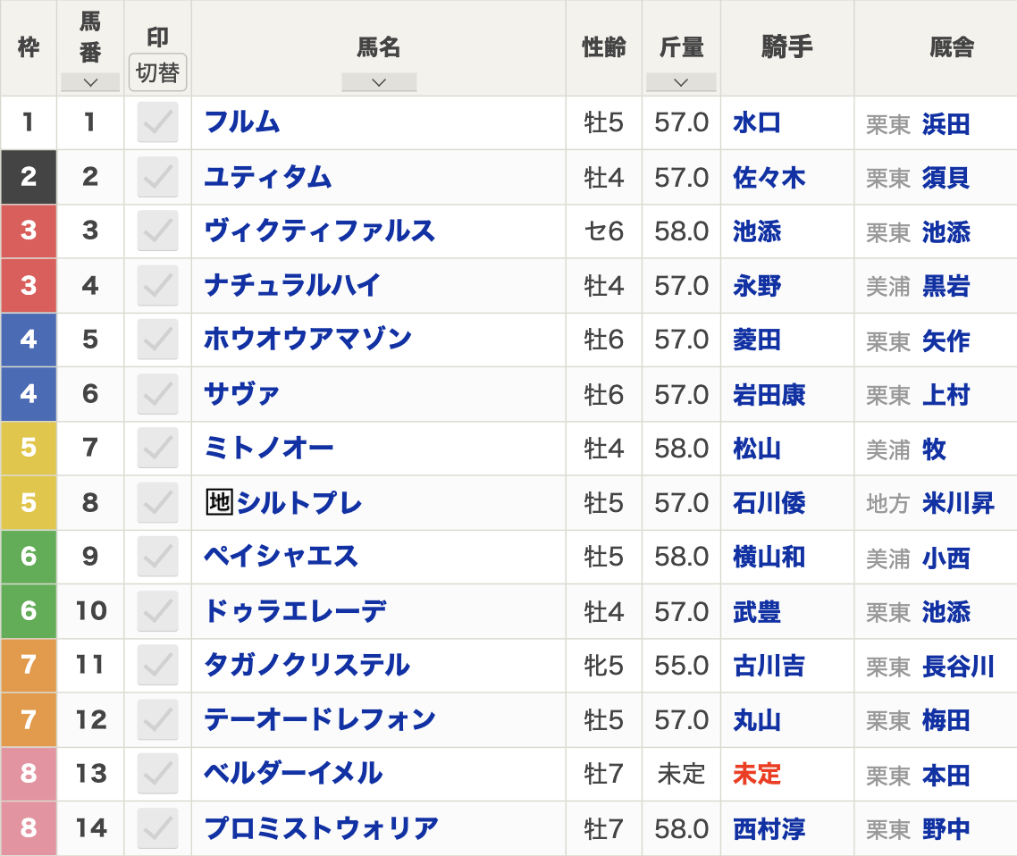
Task: Open trainer 野中 stable link
Action: tap(946, 830)
